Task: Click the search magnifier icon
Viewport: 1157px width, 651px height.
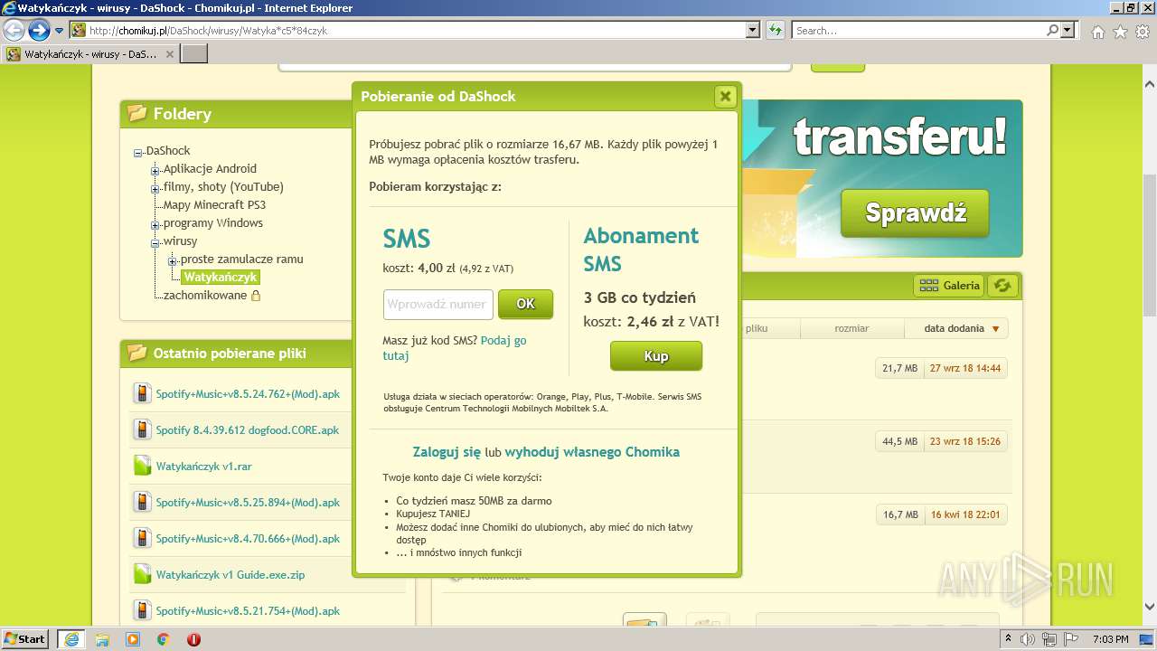Action: click(1052, 30)
